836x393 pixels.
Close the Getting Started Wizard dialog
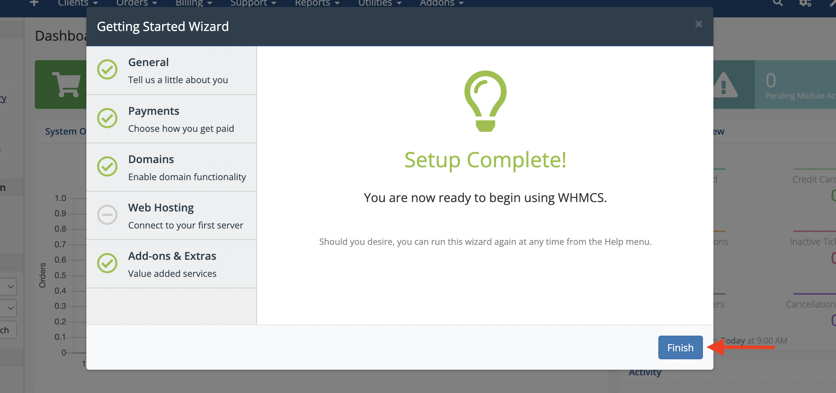point(698,24)
